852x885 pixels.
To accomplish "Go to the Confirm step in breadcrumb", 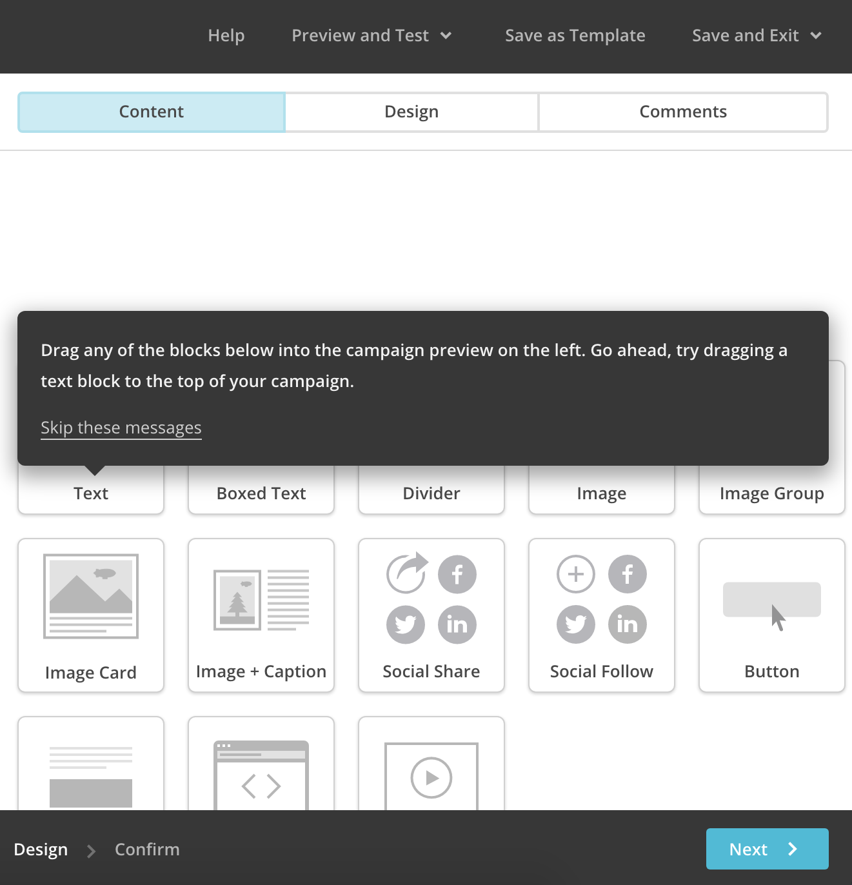I will (x=147, y=850).
